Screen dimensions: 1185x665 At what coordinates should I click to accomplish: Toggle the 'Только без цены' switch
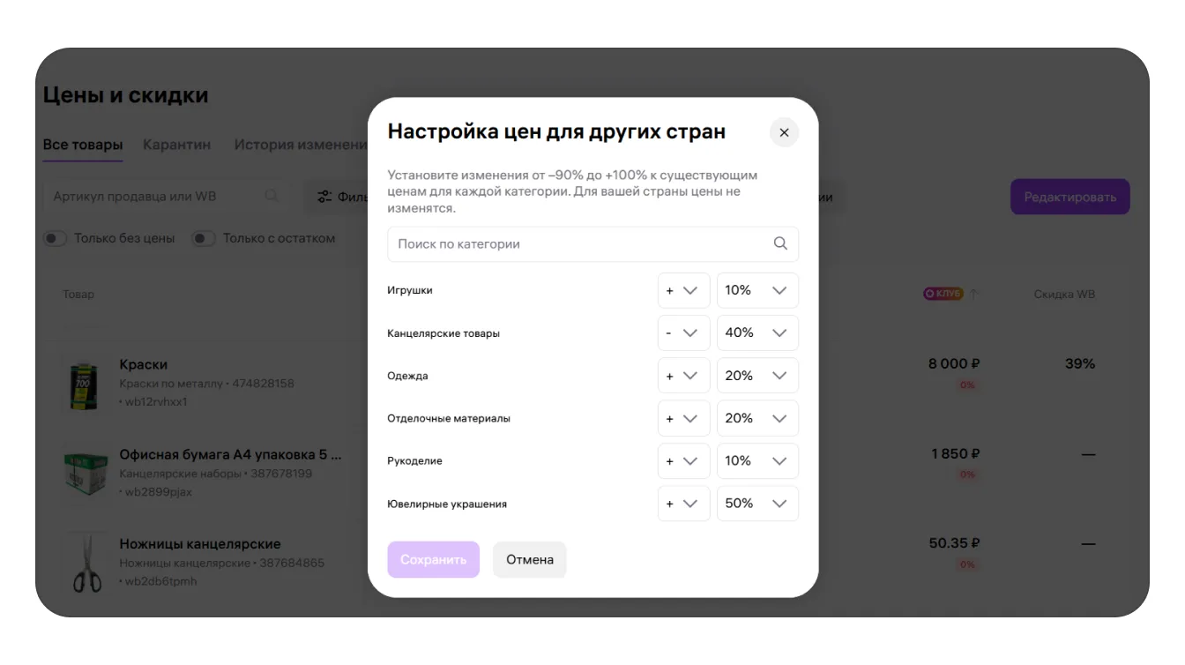click(x=56, y=238)
